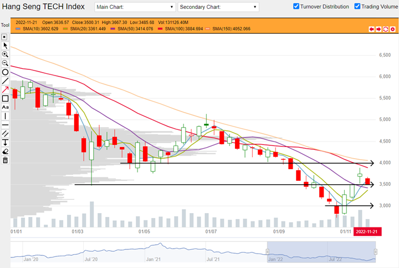This screenshot has height=268, width=399.
Task: Pick the red arrow drawing tool
Action: [5, 90]
